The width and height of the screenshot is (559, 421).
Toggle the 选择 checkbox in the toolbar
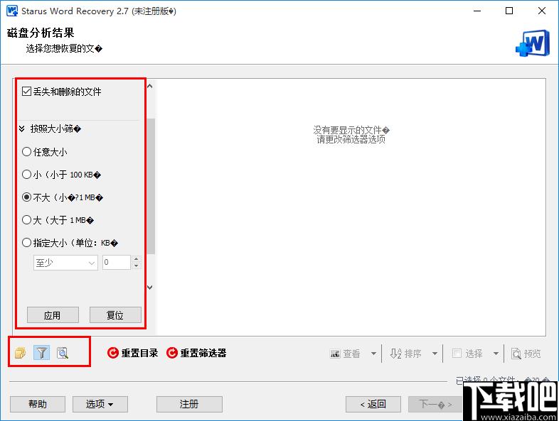(457, 354)
